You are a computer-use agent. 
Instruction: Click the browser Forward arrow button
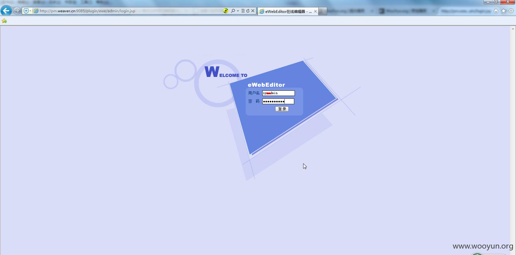pos(17,11)
